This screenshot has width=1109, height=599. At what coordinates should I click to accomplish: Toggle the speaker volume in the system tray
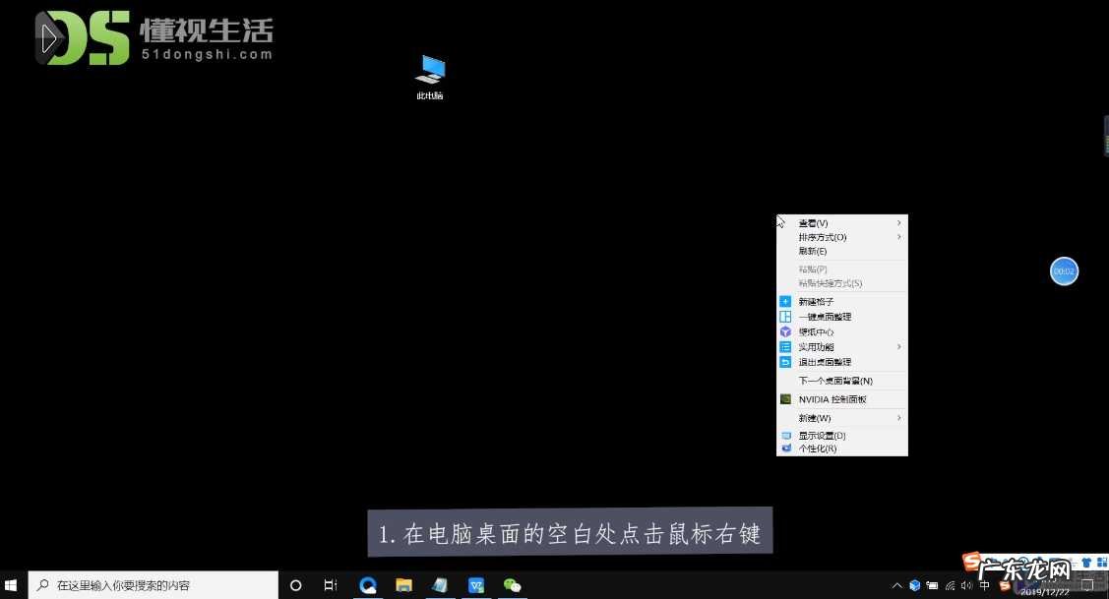click(968, 585)
